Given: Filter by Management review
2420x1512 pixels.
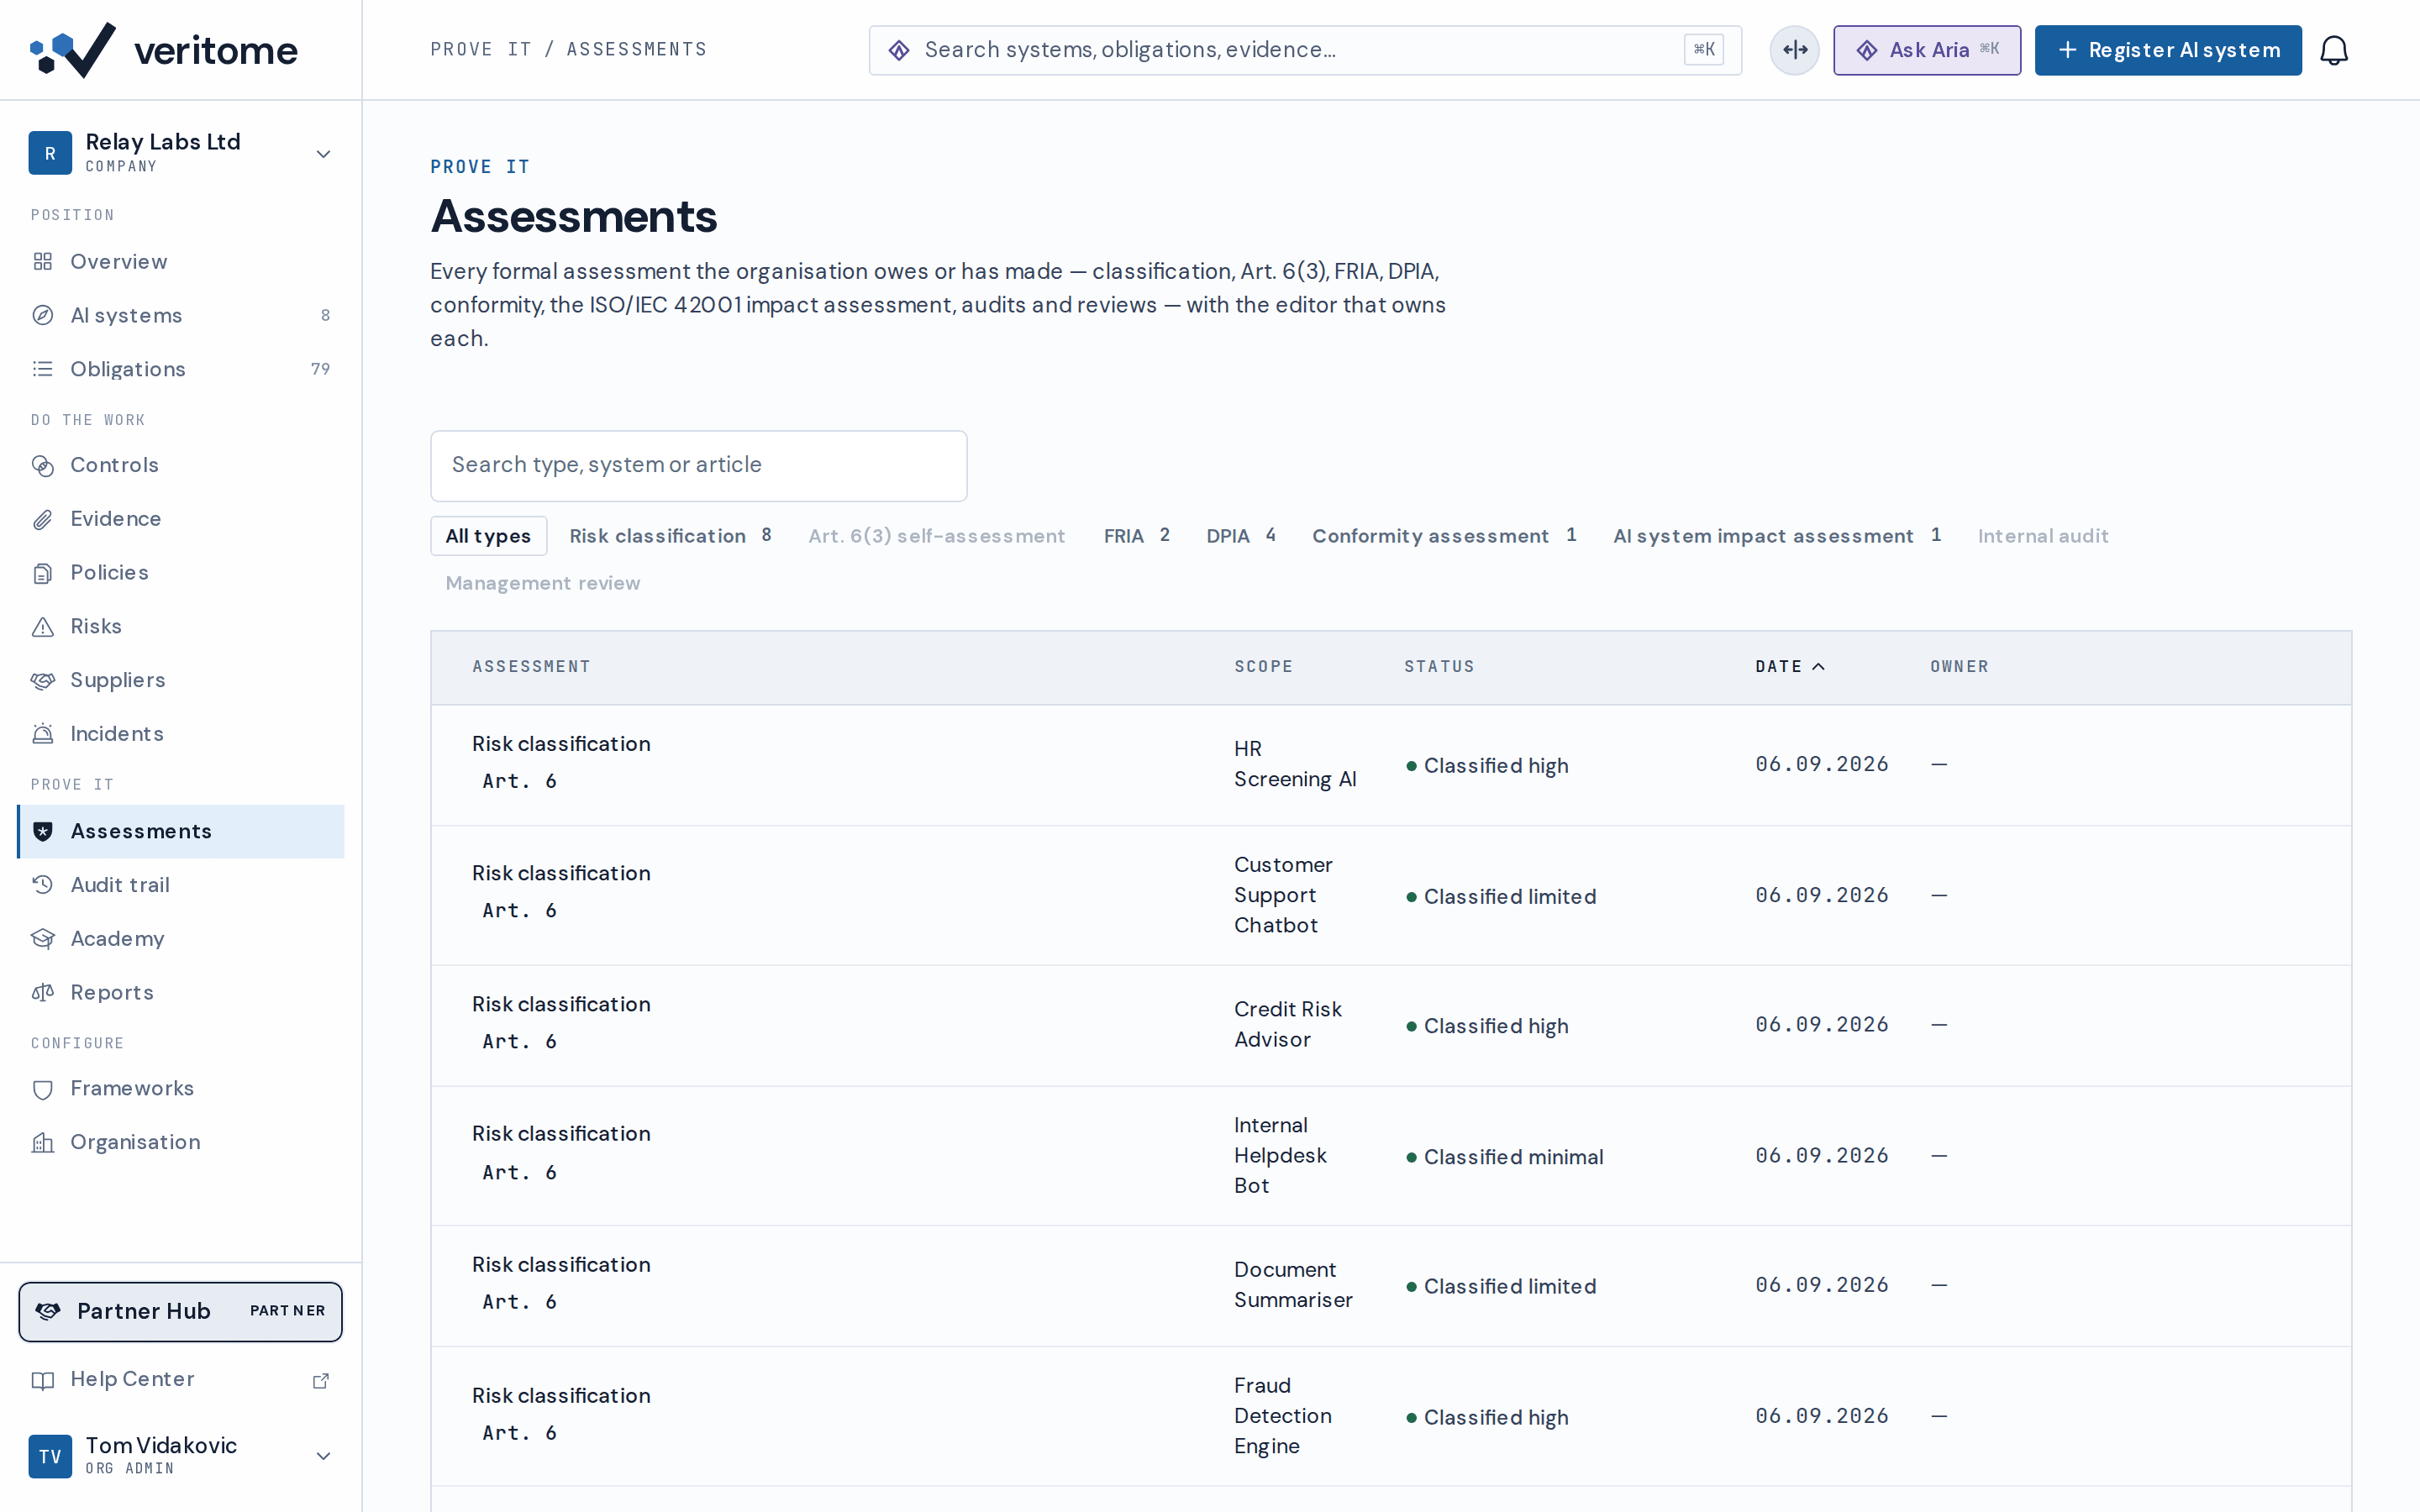Looking at the screenshot, I should click(x=543, y=583).
